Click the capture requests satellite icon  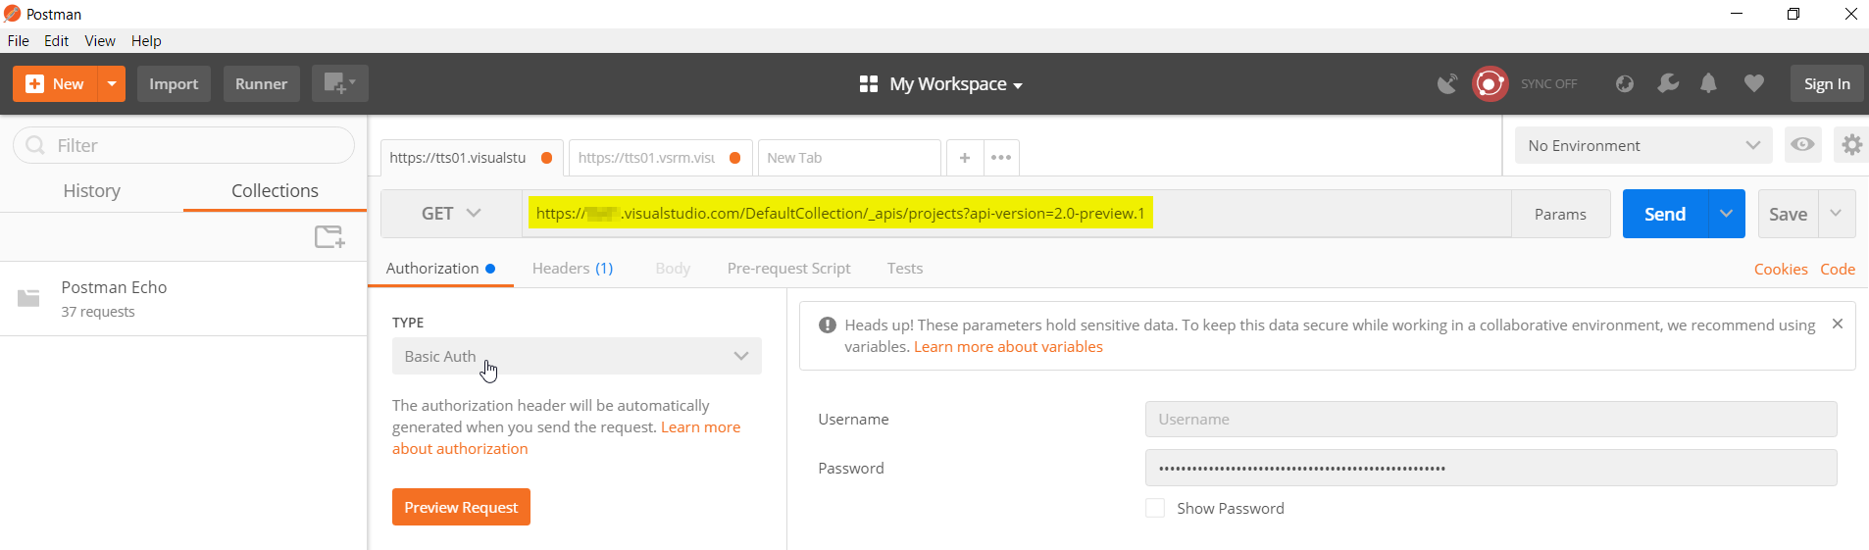(x=1447, y=84)
